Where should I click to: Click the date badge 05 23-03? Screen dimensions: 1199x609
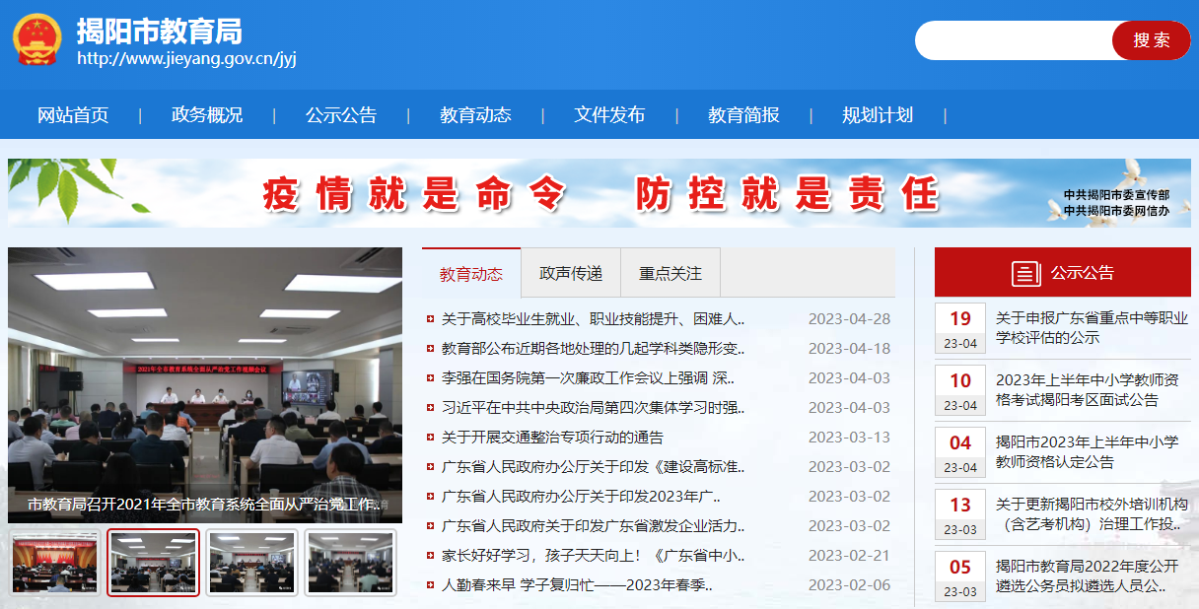pyautogui.click(x=960, y=576)
